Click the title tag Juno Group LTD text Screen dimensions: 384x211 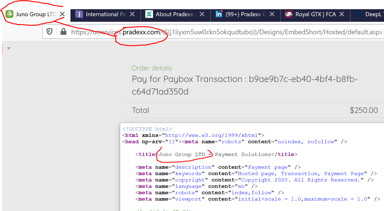[182, 154]
